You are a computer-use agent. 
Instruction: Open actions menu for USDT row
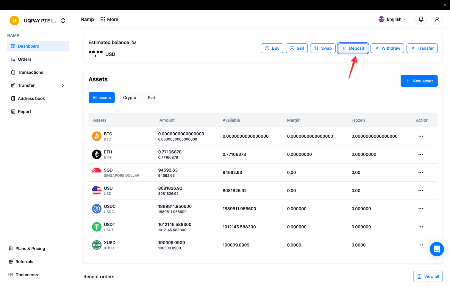tap(421, 227)
